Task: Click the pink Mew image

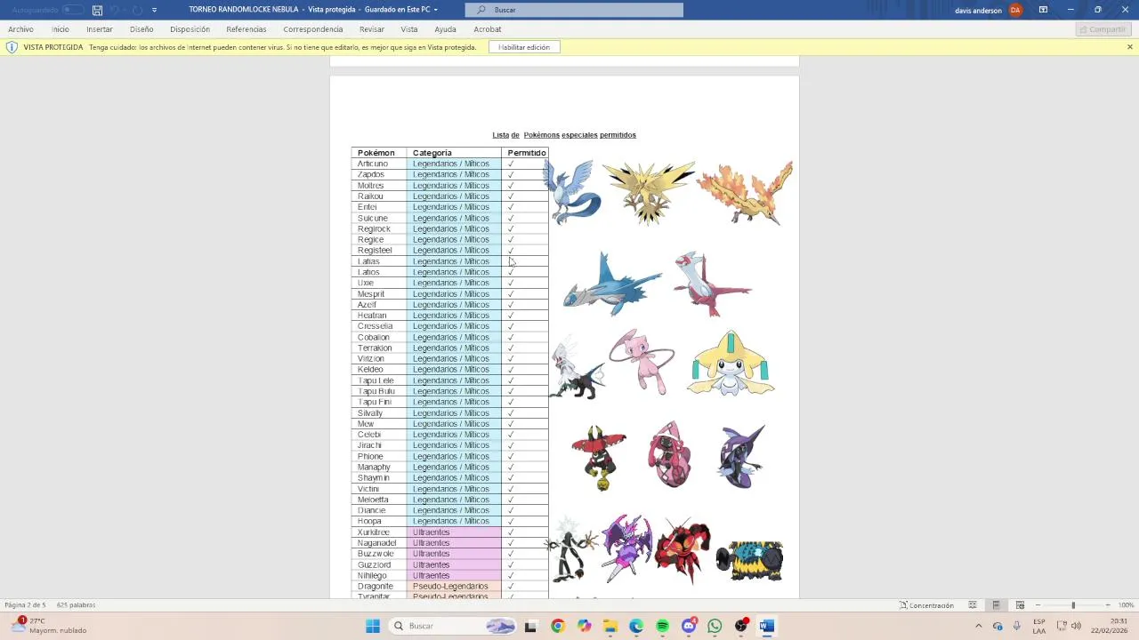Action: [x=642, y=360]
